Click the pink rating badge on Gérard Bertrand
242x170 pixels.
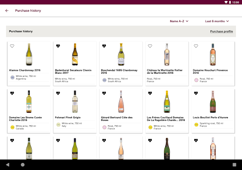tap(104, 127)
